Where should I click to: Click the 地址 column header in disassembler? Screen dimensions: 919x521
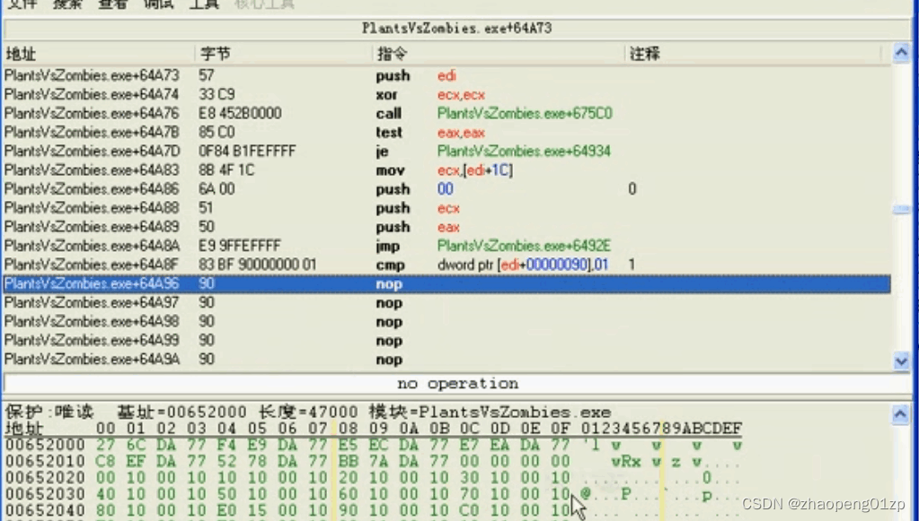(21, 54)
